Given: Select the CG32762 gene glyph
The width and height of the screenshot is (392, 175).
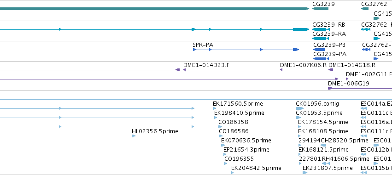Looking at the screenshot, I should pyautogui.click(x=365, y=9).
